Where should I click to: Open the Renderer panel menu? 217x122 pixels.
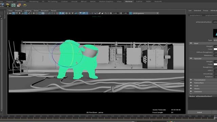[x=45, y=11]
